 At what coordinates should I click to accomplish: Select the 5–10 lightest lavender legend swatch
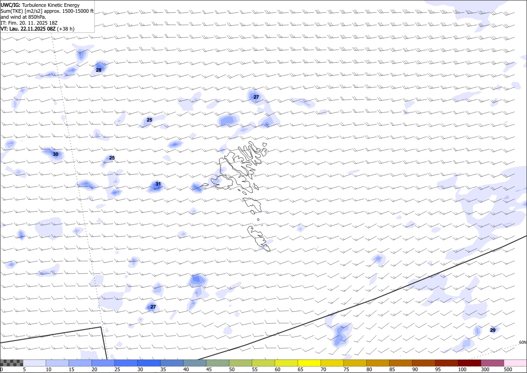(x=35, y=363)
